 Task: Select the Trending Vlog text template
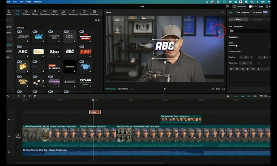(54, 37)
